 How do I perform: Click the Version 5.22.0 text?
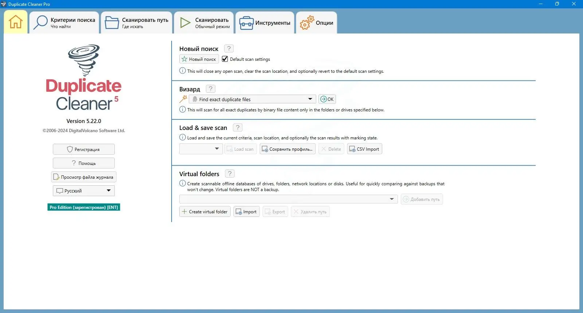[x=84, y=121]
